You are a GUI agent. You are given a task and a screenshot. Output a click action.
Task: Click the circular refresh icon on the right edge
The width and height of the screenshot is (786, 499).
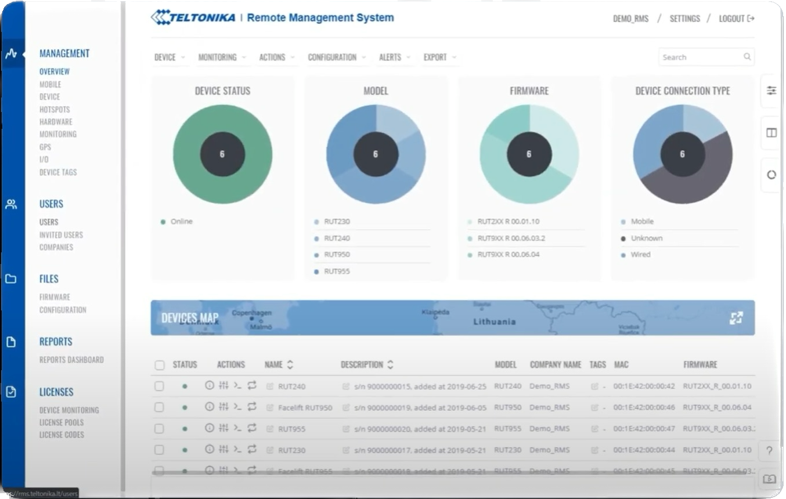pos(771,175)
